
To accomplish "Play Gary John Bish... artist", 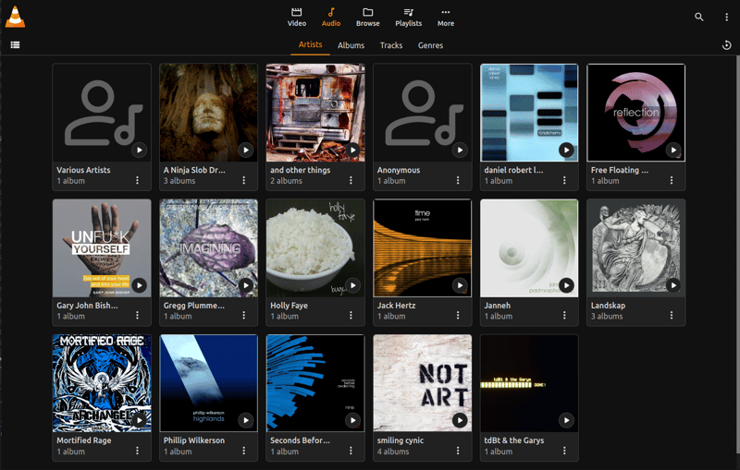I will coord(139,285).
